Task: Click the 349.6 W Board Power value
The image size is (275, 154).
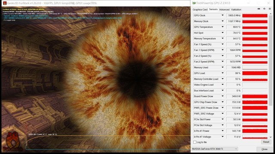Action: click(x=236, y=96)
